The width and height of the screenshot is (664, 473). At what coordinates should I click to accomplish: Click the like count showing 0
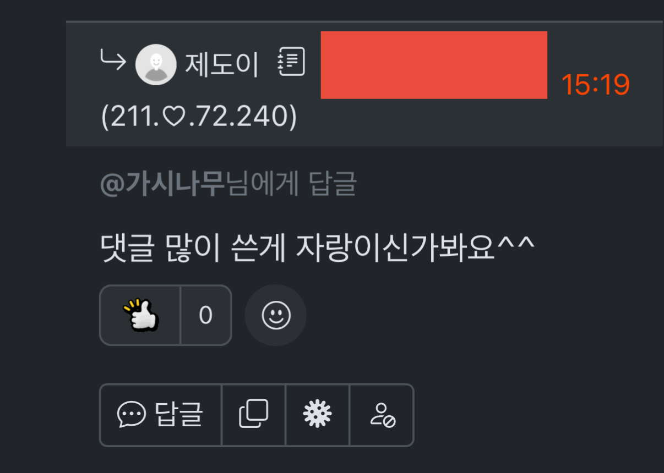tap(205, 315)
